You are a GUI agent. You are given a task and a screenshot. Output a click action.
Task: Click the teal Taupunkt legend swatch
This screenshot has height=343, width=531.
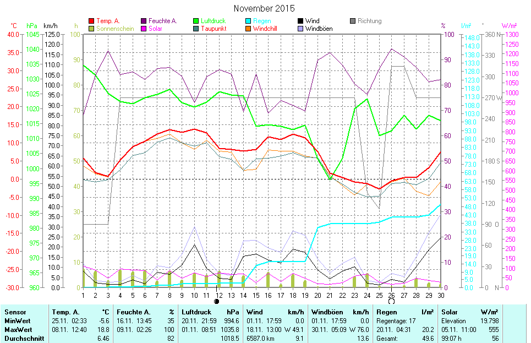[196, 29]
